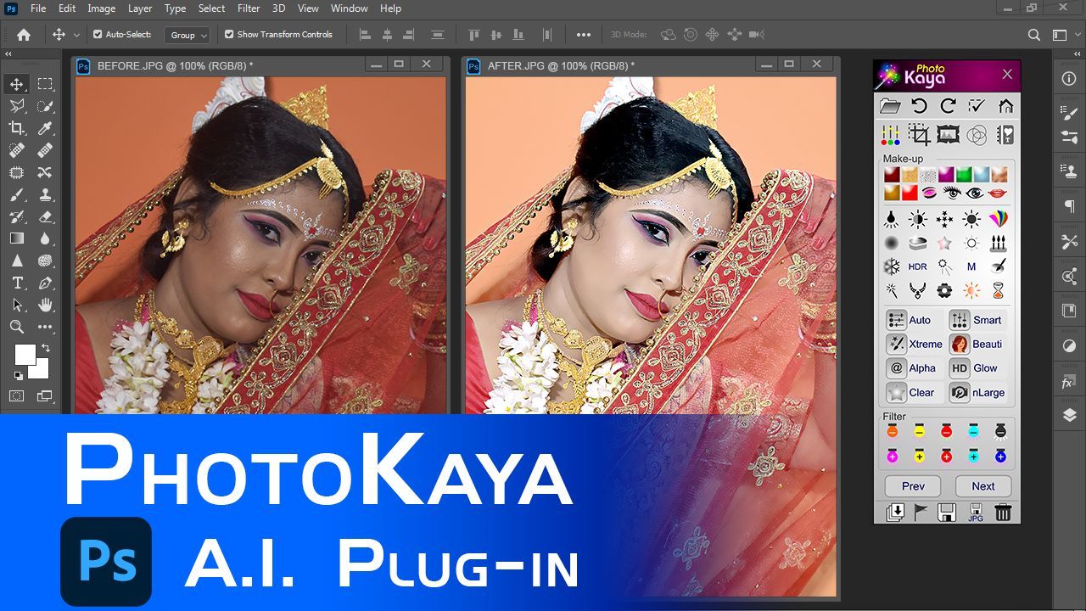Click the JPG save icon in Photo Kaya

[976, 512]
